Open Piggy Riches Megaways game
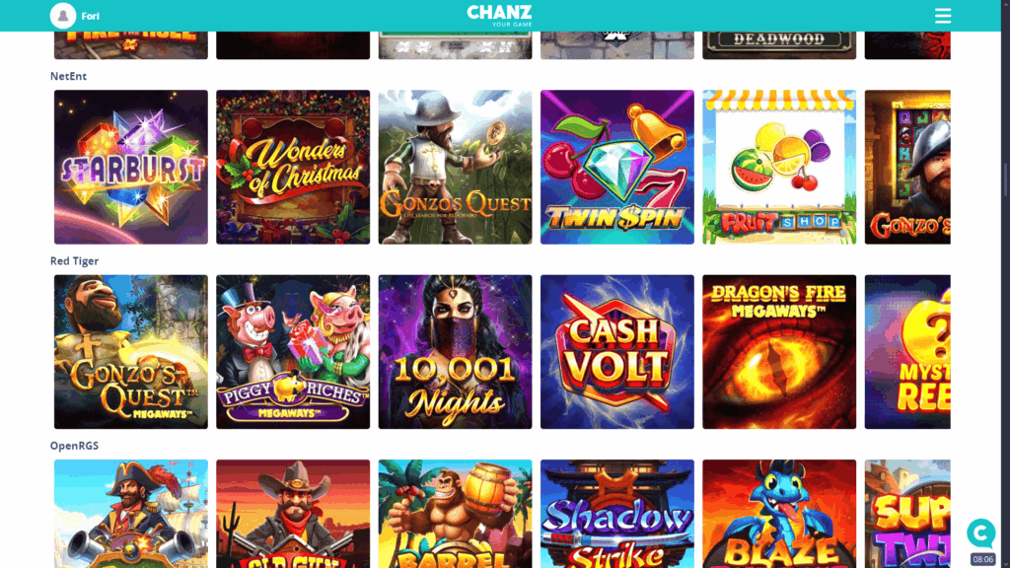This screenshot has height=568, width=1010. [293, 352]
